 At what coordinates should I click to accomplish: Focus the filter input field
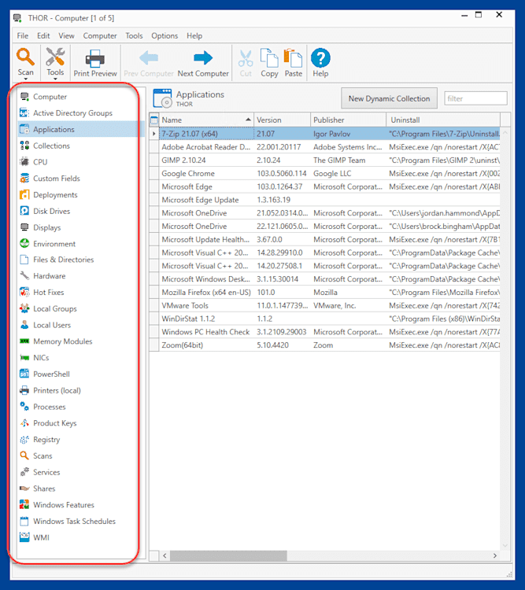(475, 98)
